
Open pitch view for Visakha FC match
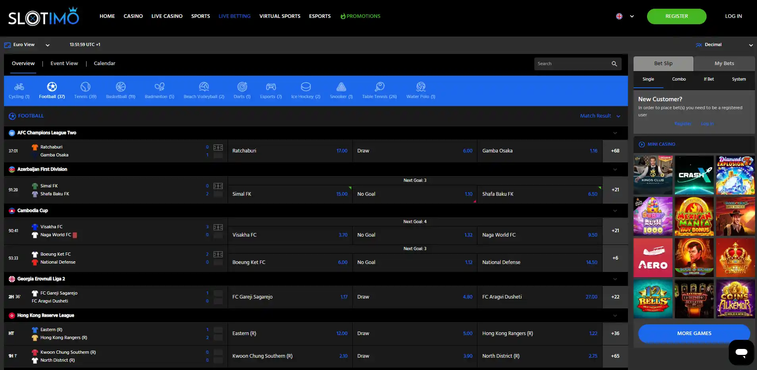(x=218, y=227)
